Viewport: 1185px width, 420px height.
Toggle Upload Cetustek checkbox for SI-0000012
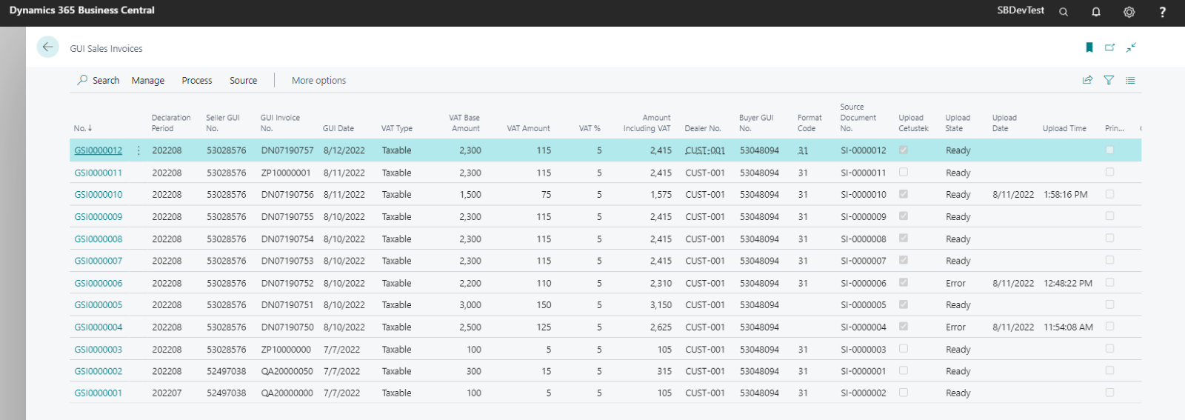point(904,150)
